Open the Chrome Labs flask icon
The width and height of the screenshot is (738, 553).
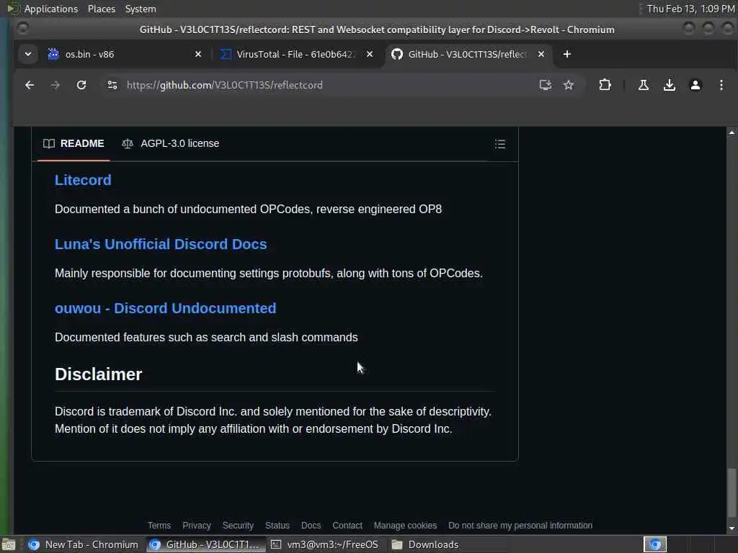[644, 85]
